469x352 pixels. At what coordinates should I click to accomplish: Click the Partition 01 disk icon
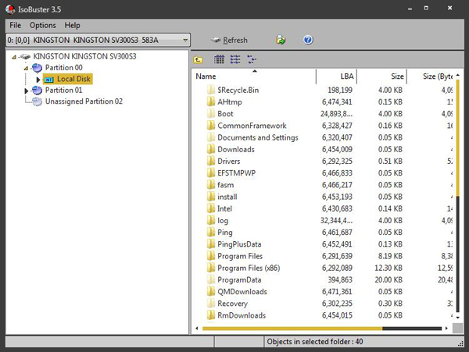click(37, 91)
